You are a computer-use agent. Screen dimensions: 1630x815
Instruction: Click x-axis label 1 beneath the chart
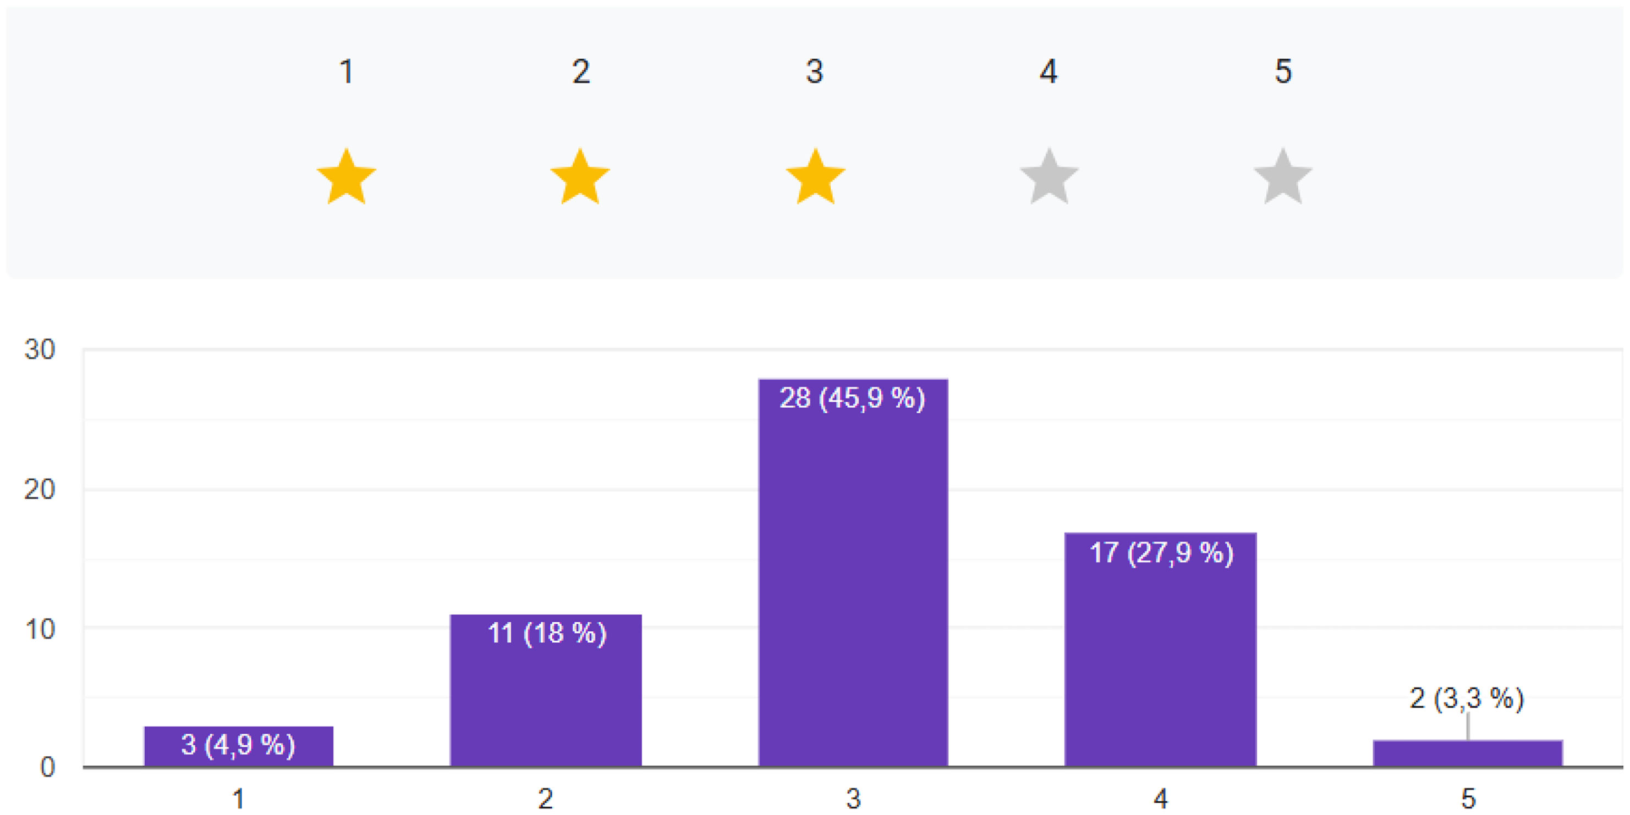coord(239,799)
